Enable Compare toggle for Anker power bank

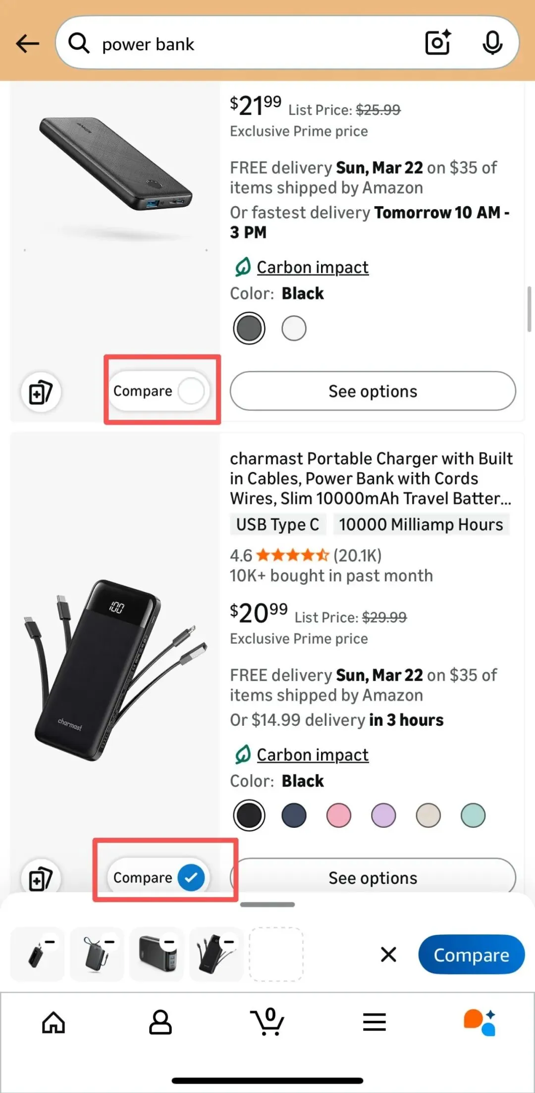tap(191, 391)
